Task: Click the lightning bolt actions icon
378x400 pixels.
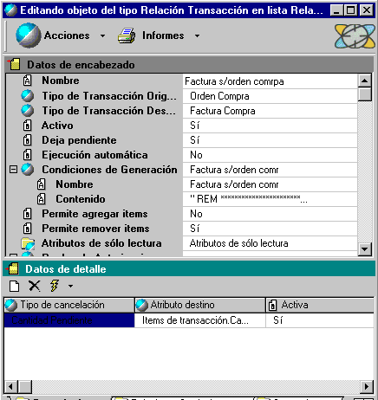Action: pyautogui.click(x=55, y=286)
